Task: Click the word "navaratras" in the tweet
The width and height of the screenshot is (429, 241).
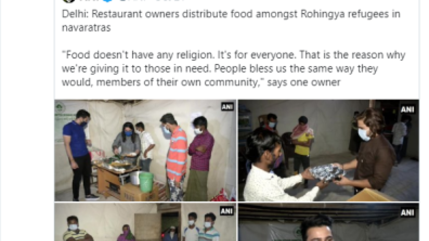Action: coord(86,27)
